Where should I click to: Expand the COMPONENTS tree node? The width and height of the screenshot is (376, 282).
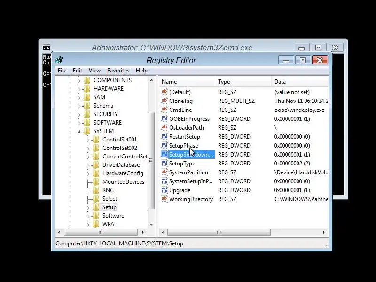pyautogui.click(x=79, y=81)
